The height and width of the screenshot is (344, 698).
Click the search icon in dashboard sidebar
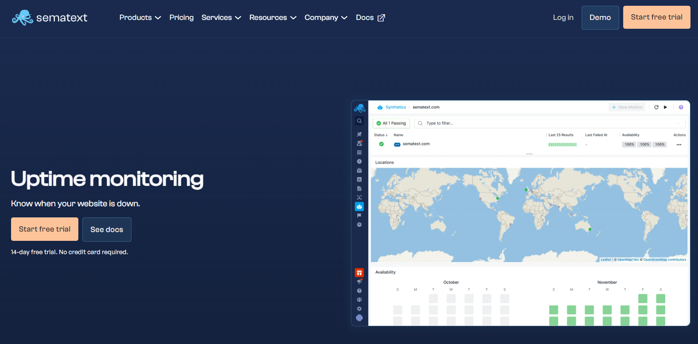pyautogui.click(x=359, y=121)
